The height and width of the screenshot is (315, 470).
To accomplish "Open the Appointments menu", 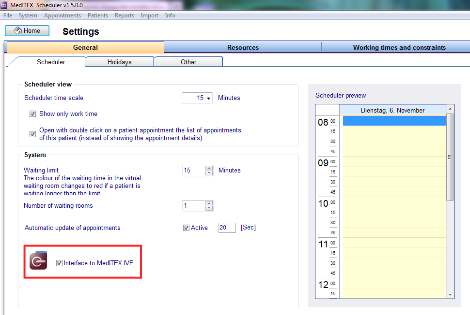I will click(63, 15).
